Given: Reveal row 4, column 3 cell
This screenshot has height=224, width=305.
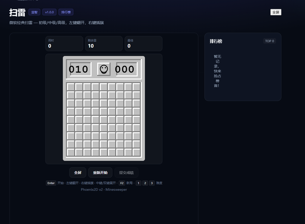Looking at the screenshot, I should (87, 111).
